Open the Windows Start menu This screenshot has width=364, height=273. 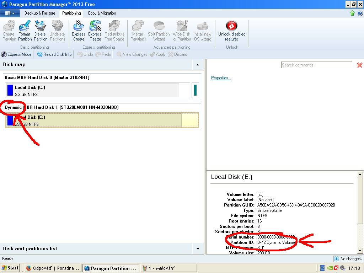(10, 268)
